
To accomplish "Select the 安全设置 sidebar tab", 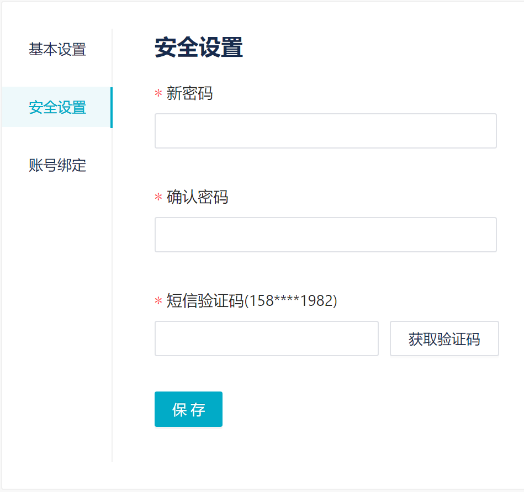I will [x=57, y=107].
